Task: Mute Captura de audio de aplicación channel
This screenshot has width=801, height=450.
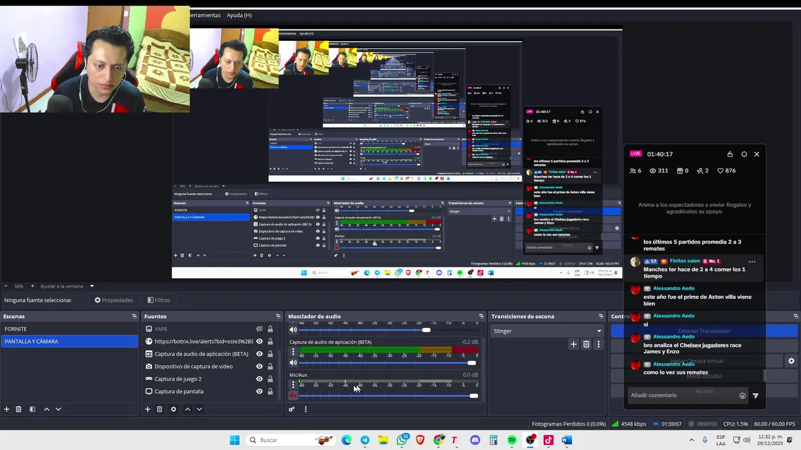Action: (x=293, y=362)
